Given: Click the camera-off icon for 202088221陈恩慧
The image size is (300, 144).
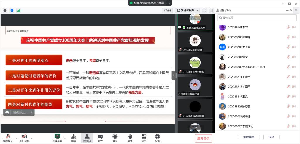Looking at the screenshot, I should point(294,106).
